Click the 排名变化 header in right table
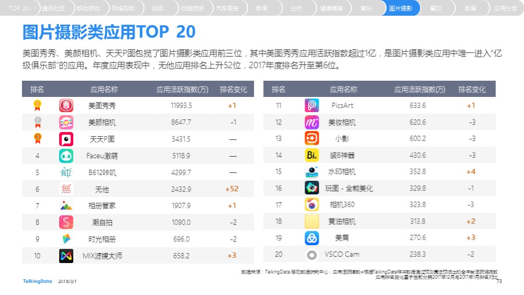The height and width of the screenshot is (295, 524). (472, 89)
